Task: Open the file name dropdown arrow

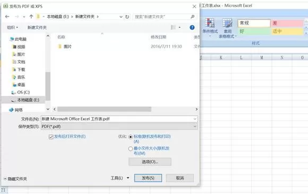Action: pos(195,119)
